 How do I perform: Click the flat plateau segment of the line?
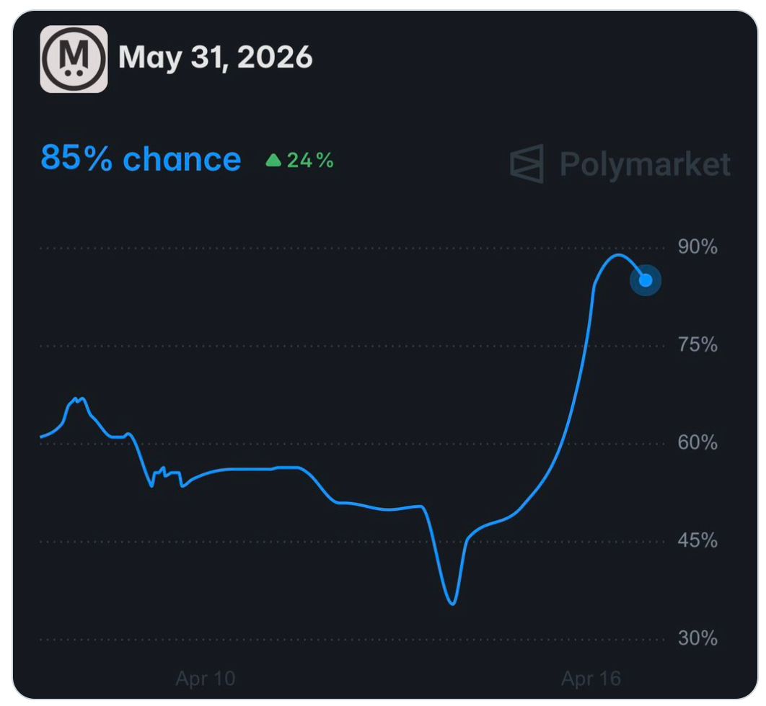(247, 469)
